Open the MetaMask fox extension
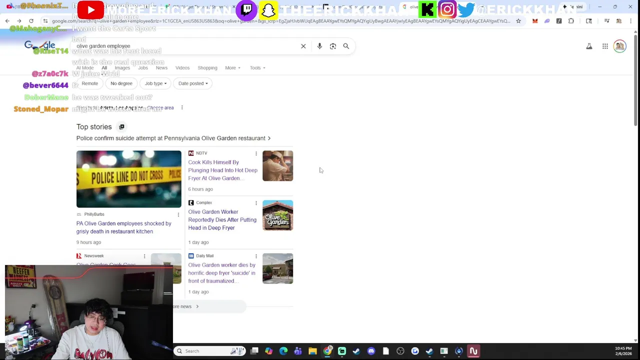 [x=535, y=21]
